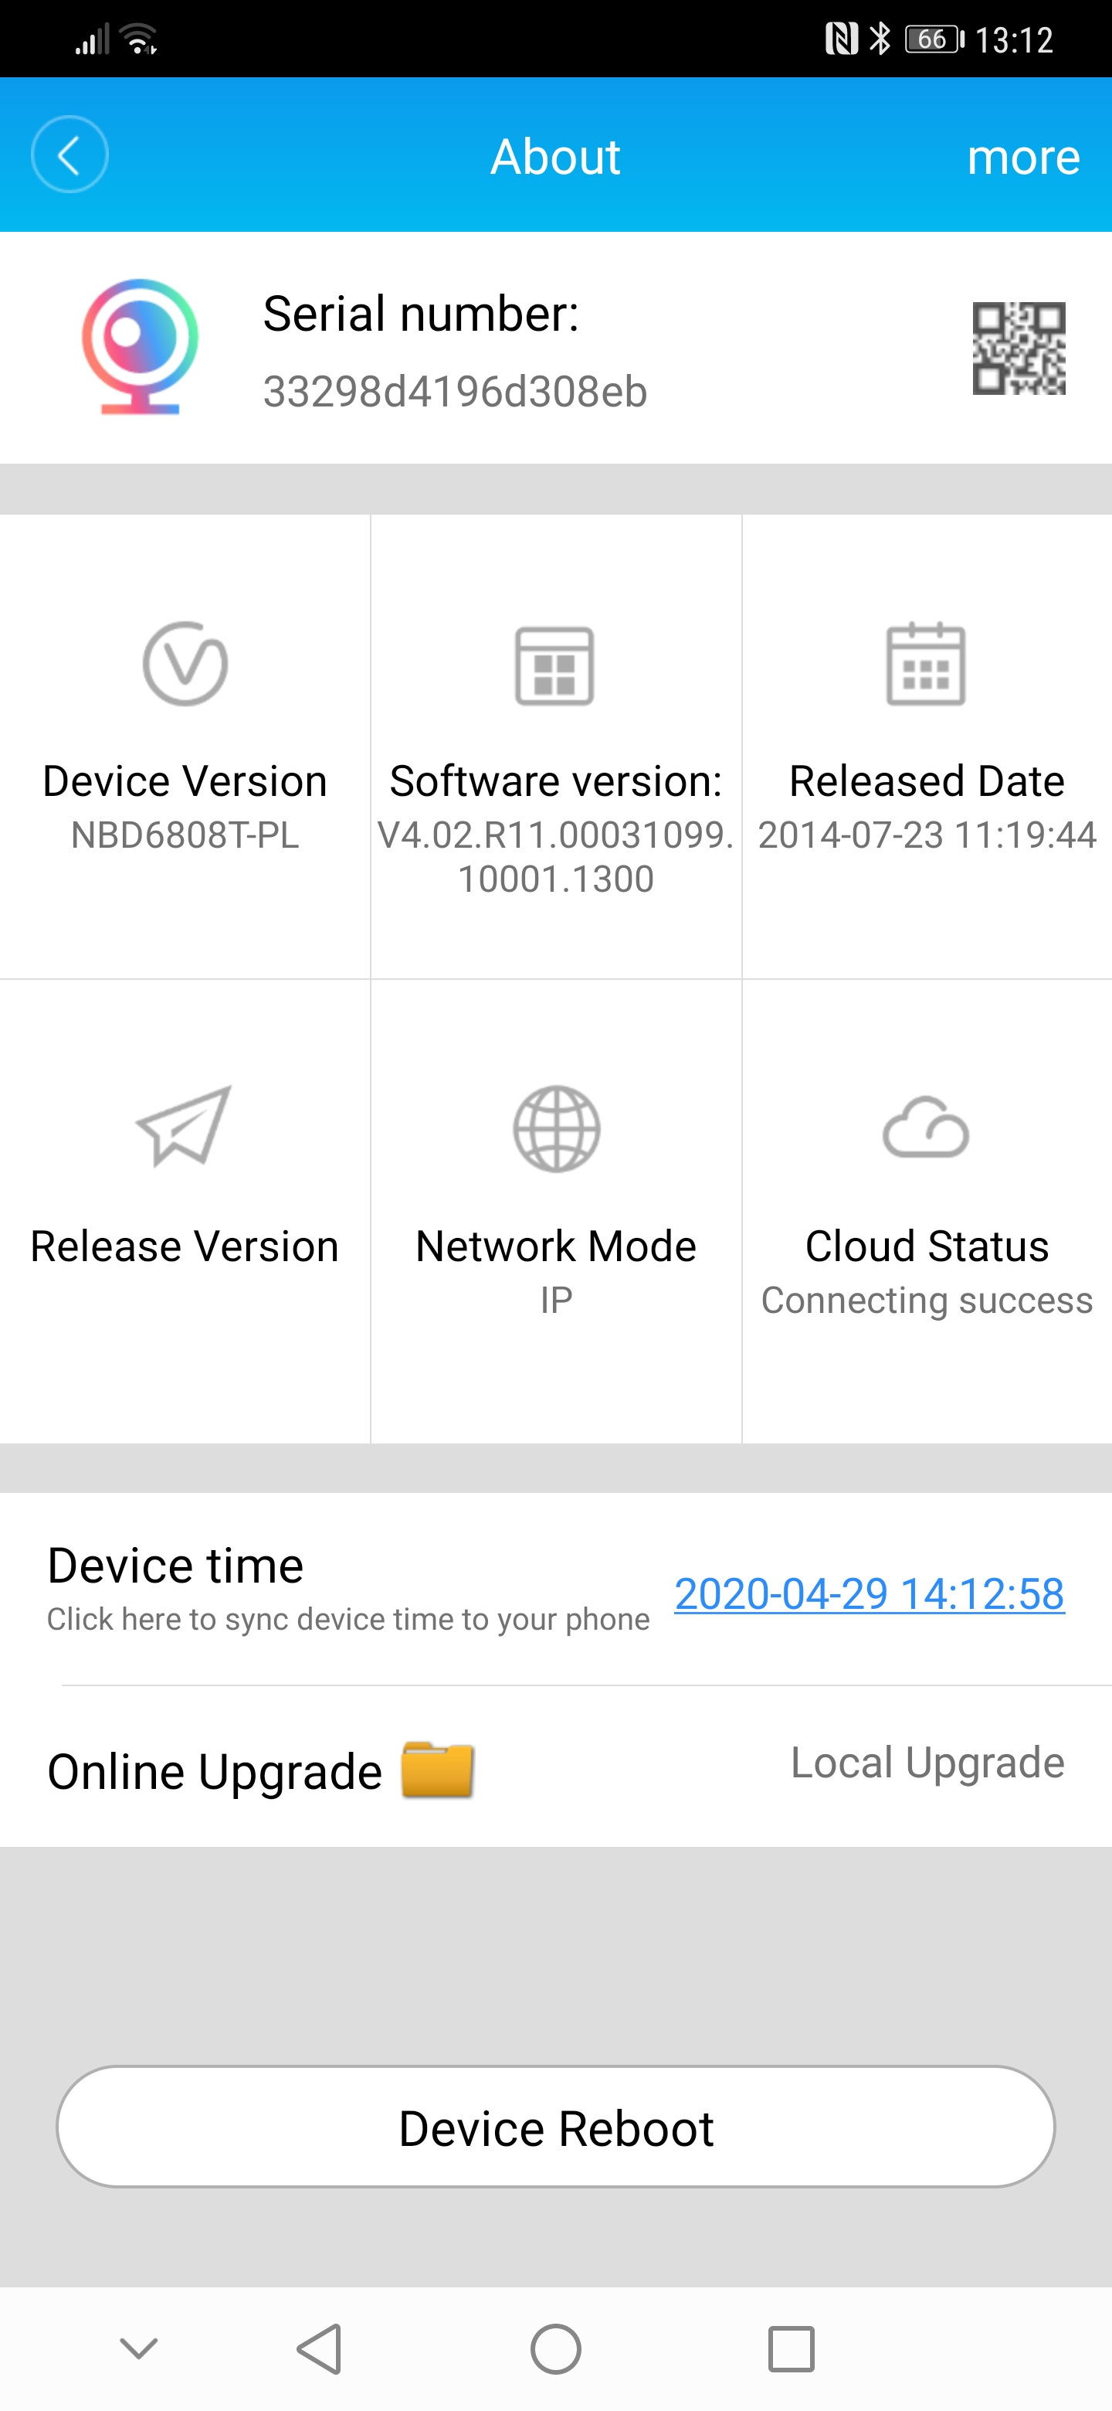Sync device time via the date link
The image size is (1112, 2411).
tap(869, 1593)
